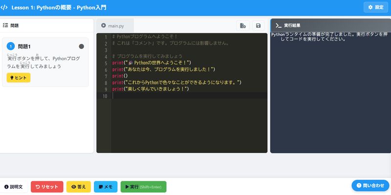
Task: Click the comment line これは「コメント」です
Action: tap(171, 43)
